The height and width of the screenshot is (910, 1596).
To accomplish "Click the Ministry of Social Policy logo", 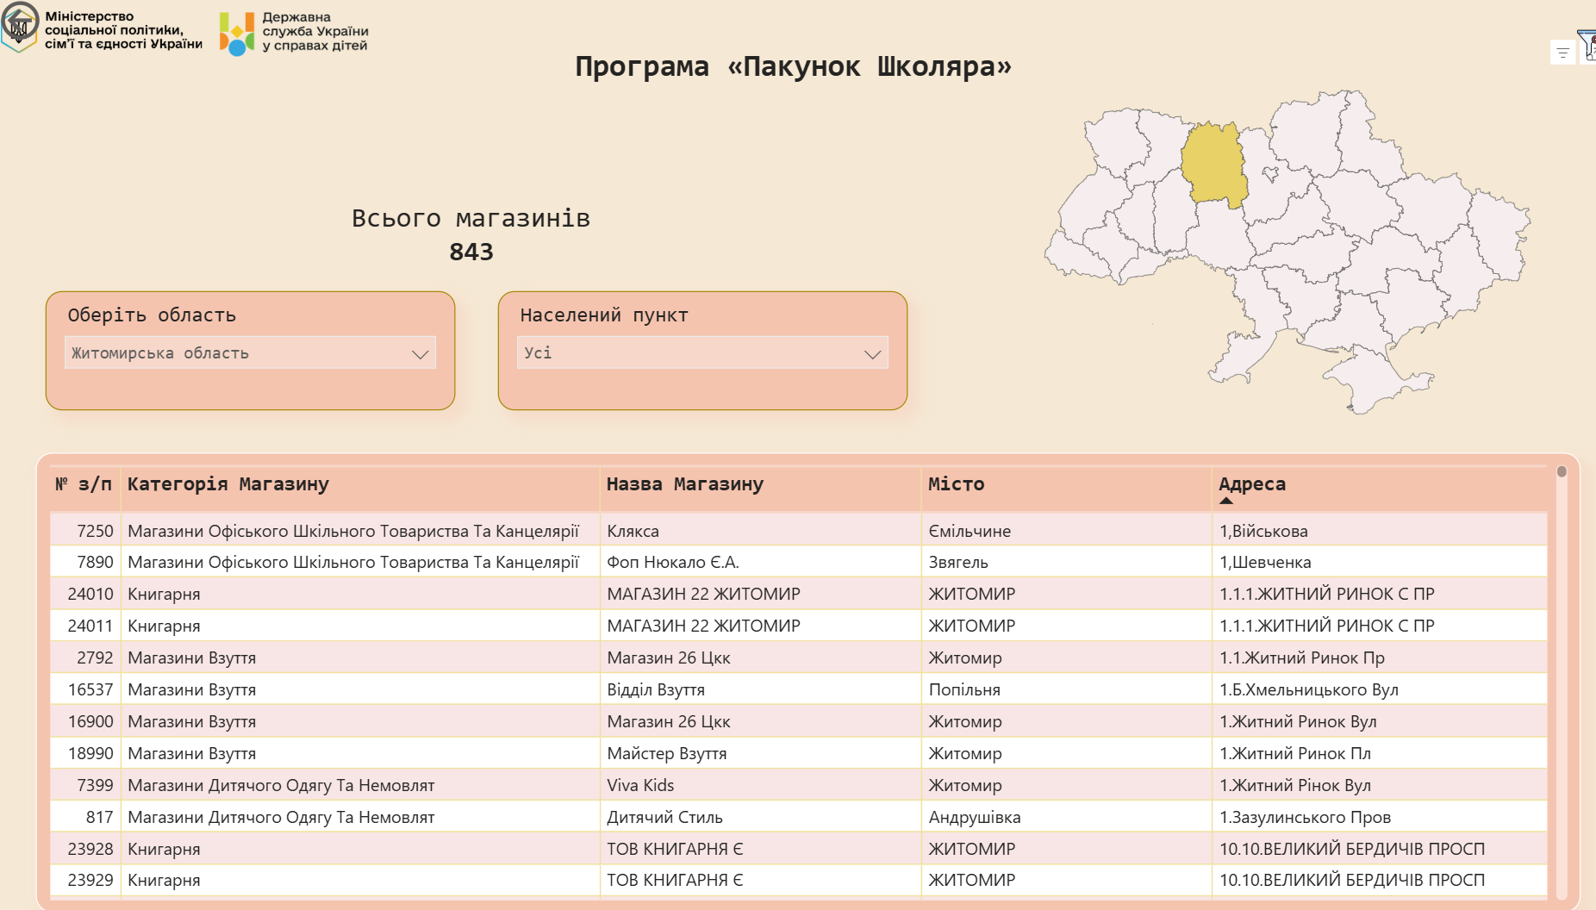I will pyautogui.click(x=20, y=27).
